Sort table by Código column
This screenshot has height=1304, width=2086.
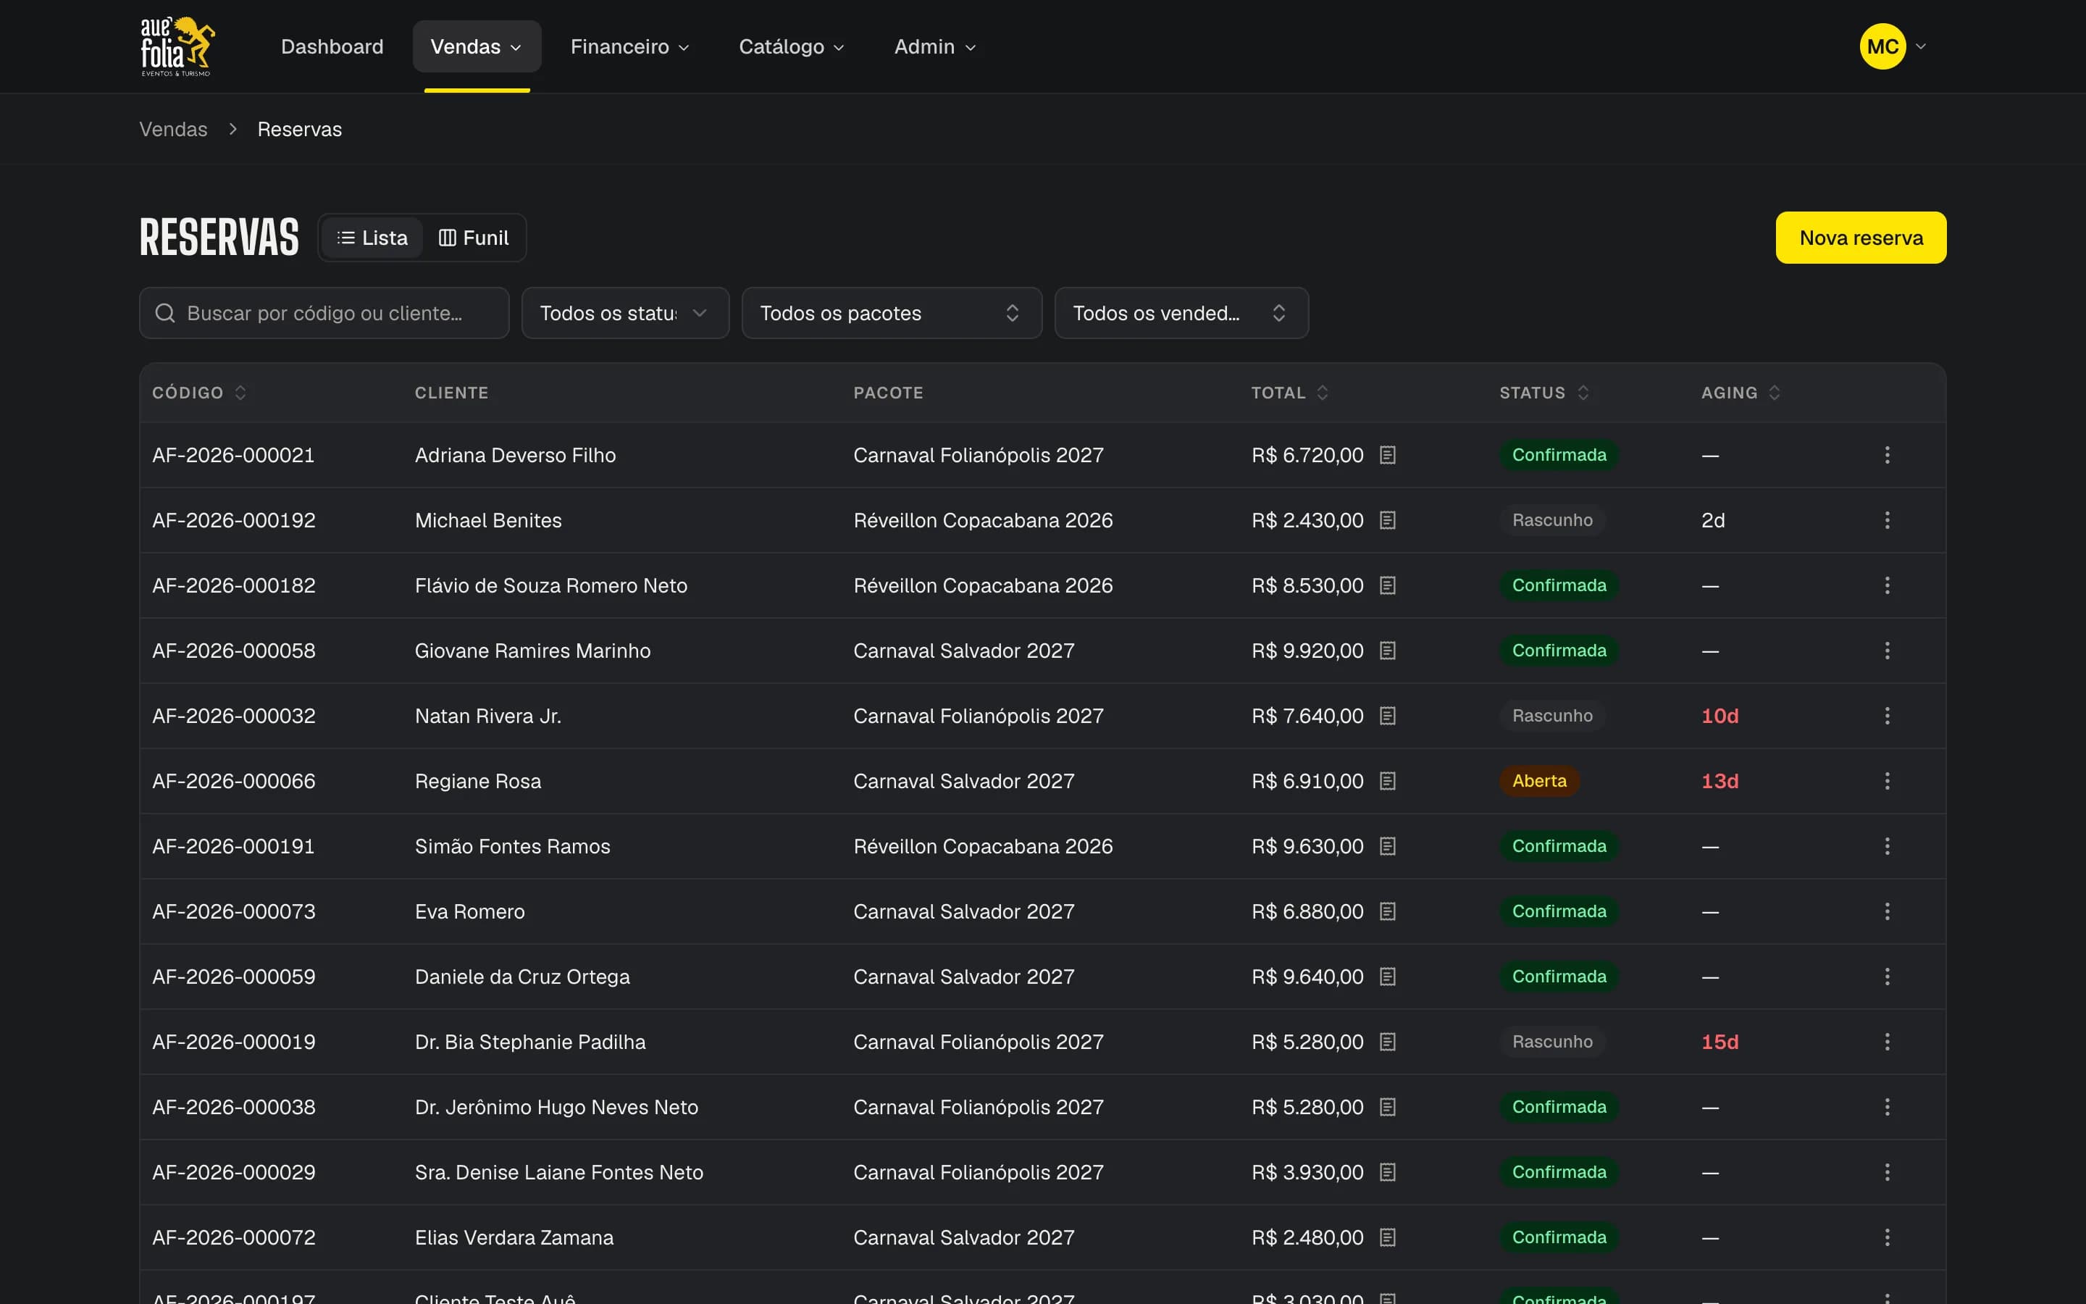click(x=199, y=393)
